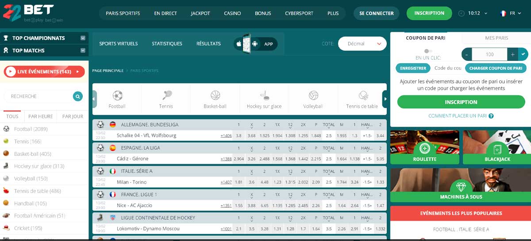531x241 pixels.
Task: Open Cybersport menu item
Action: pyautogui.click(x=299, y=13)
